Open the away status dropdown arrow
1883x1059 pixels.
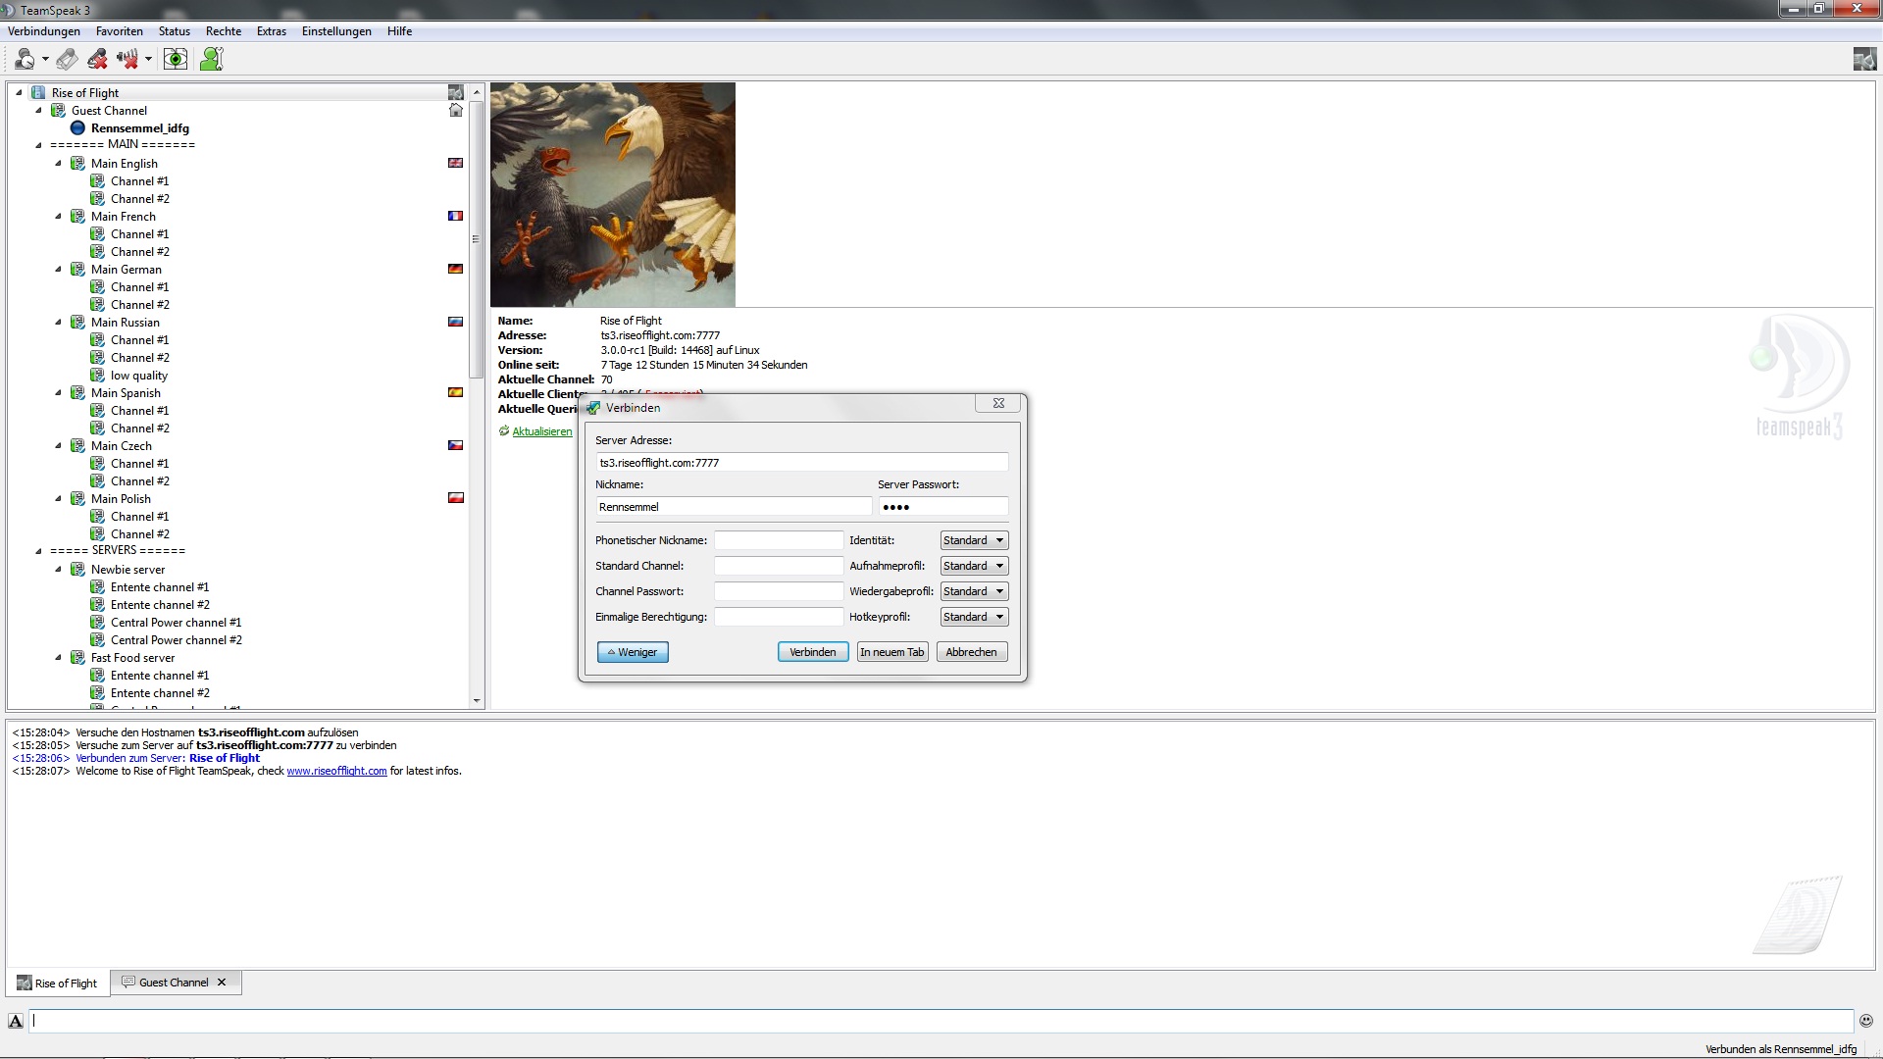[x=45, y=60]
